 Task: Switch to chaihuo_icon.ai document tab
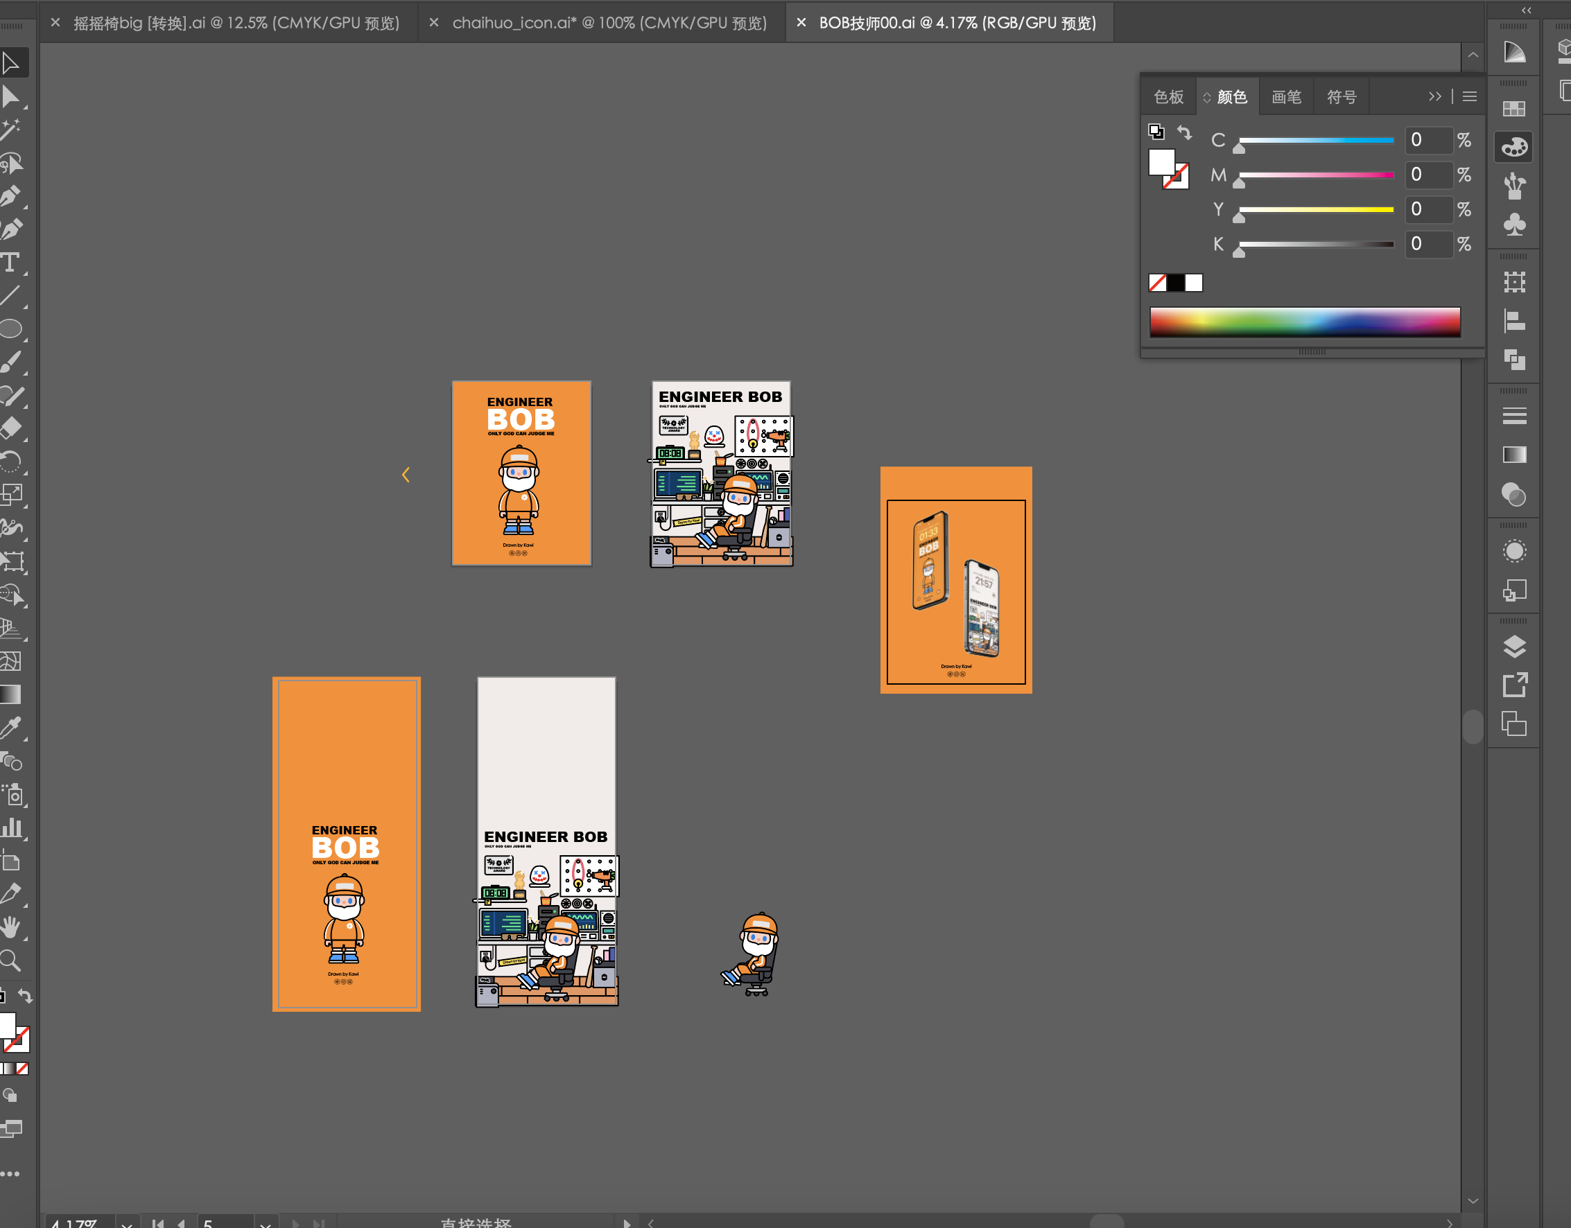click(609, 23)
